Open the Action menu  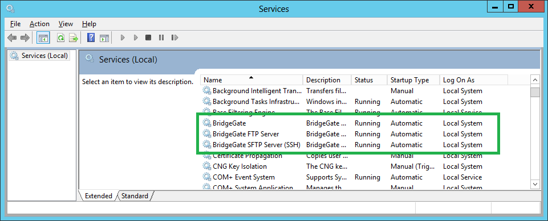pos(39,24)
